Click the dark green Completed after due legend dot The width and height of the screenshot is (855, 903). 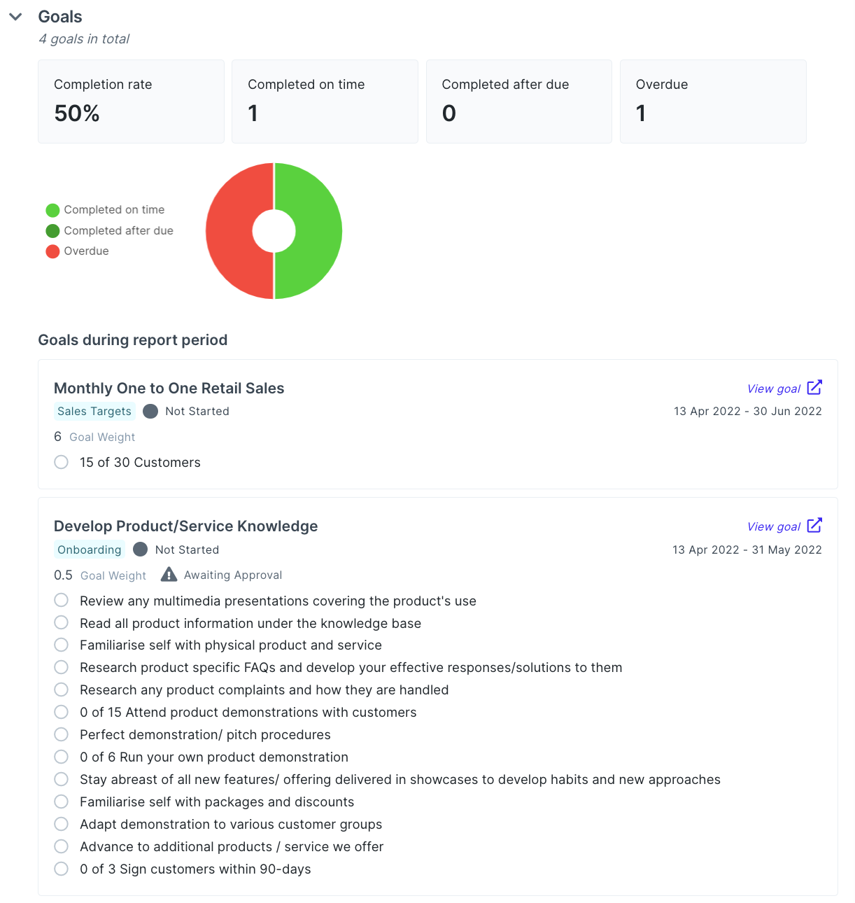pos(52,230)
